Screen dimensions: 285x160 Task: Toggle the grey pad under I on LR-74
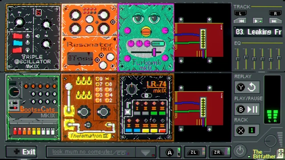[137, 113]
